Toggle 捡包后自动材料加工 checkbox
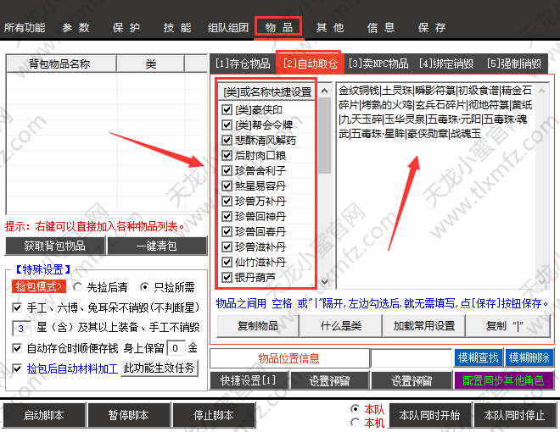The width and height of the screenshot is (560, 432). [17, 368]
